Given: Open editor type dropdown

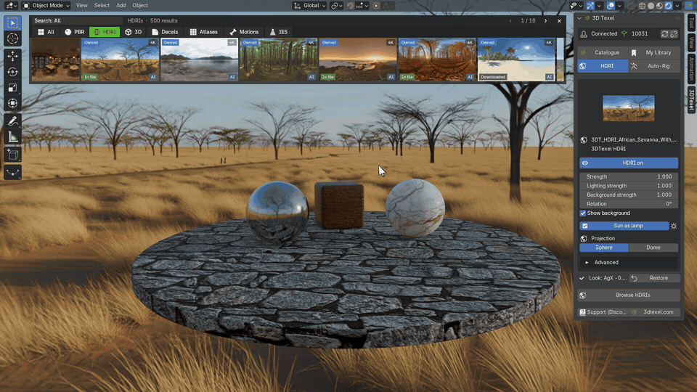Looking at the screenshot, I should 10,6.
